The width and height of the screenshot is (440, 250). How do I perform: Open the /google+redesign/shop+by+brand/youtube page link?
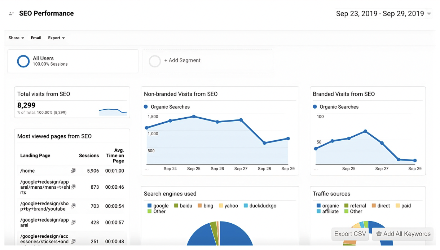[44, 206]
